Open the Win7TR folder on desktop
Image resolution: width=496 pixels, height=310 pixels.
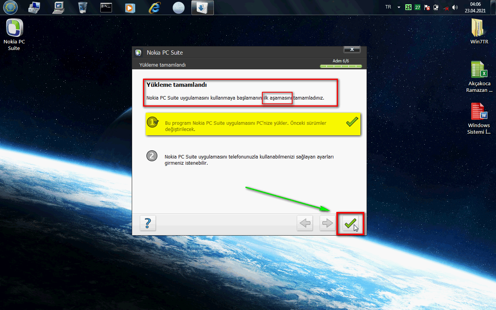pos(479,32)
